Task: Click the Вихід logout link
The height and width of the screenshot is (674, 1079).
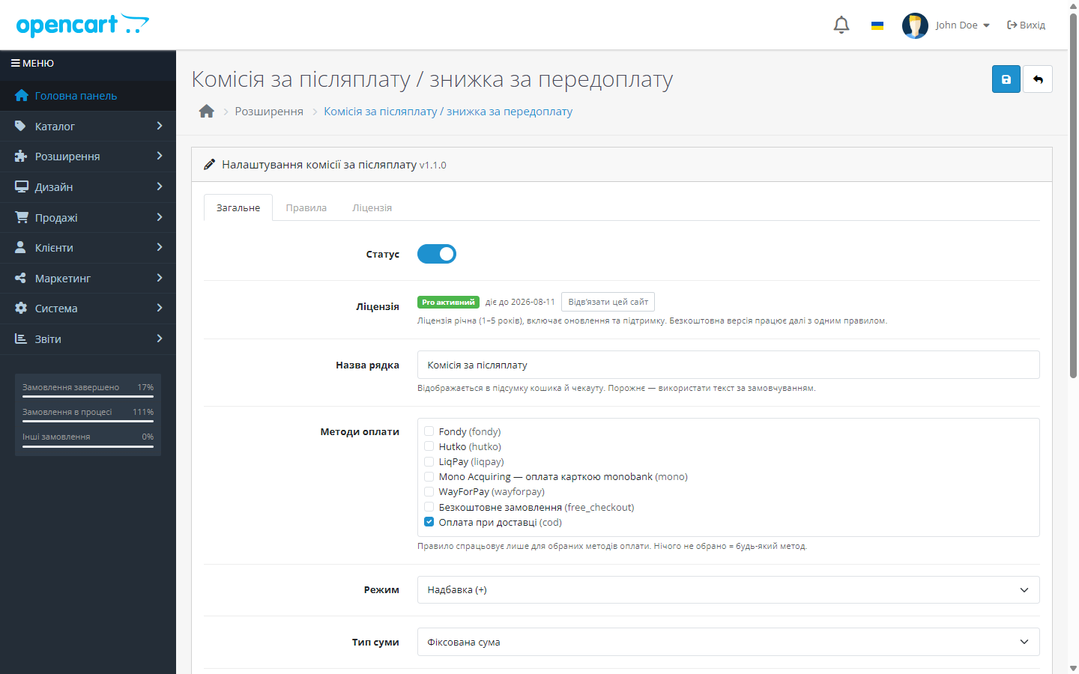Action: (x=1026, y=25)
